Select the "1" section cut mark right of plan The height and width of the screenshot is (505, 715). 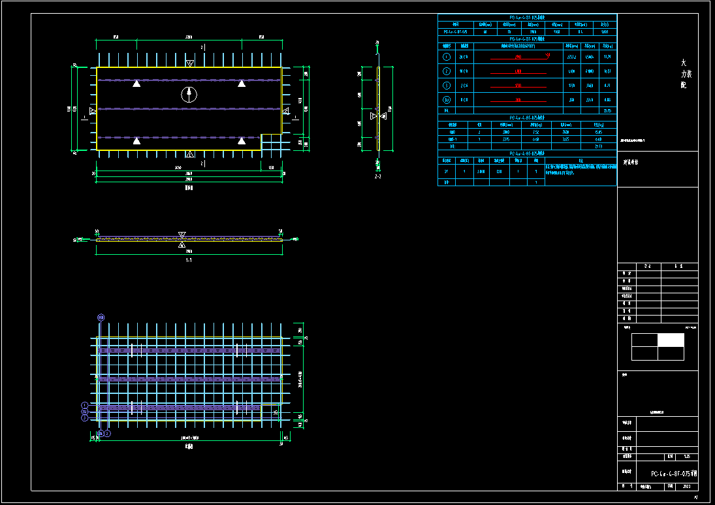click(x=294, y=118)
